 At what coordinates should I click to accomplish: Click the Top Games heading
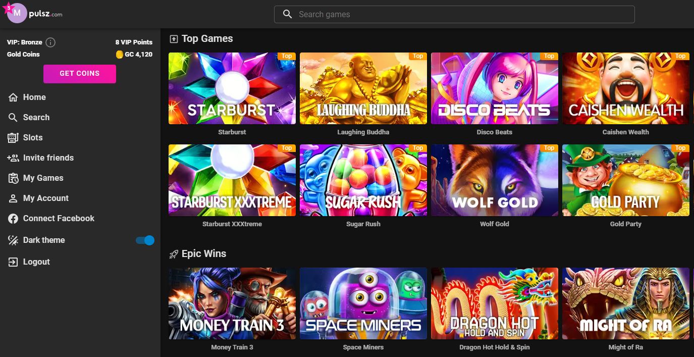(x=207, y=39)
